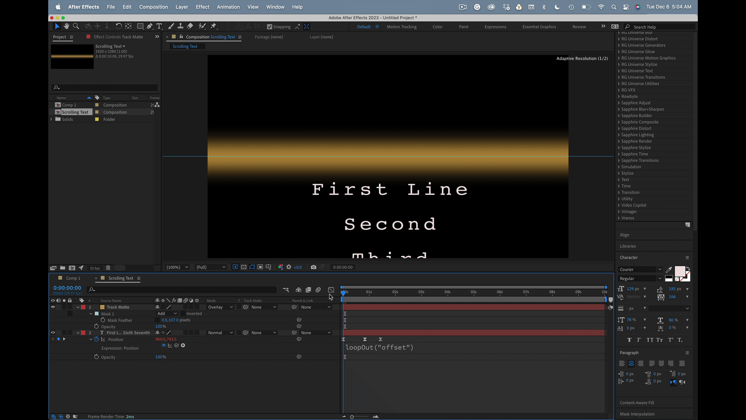Toggle the Snapping checkbox
This screenshot has height=420, width=746.
click(270, 27)
